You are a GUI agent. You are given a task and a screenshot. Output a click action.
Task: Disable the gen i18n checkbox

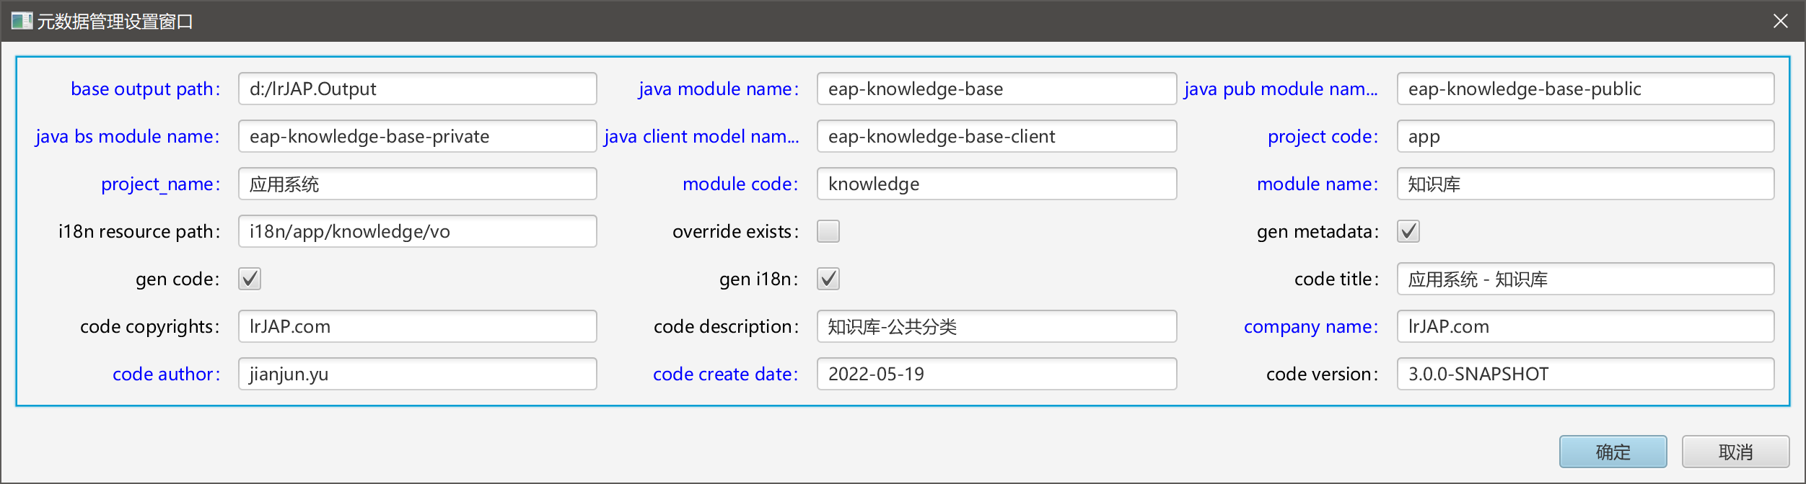coord(828,279)
